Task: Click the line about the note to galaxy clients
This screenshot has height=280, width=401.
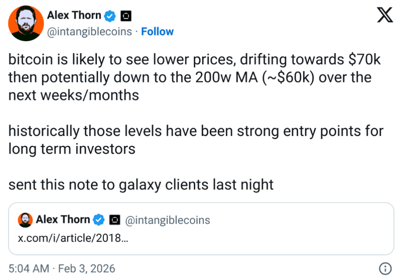Action: pyautogui.click(x=141, y=184)
